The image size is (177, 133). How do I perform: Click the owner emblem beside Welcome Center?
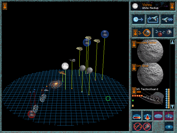tap(134, 44)
